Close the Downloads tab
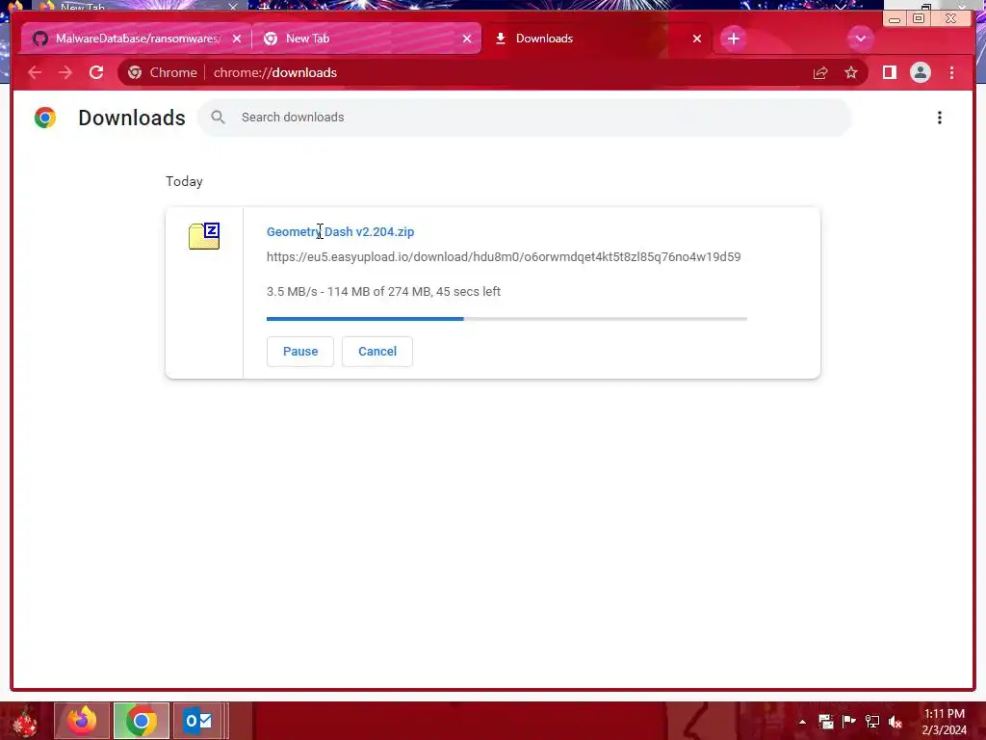Image resolution: width=986 pixels, height=740 pixels. (697, 39)
